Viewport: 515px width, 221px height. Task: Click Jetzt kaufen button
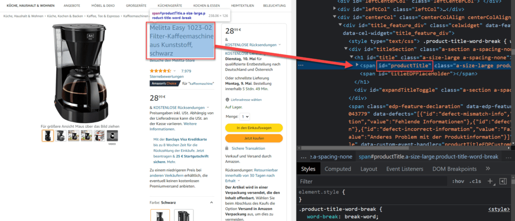click(254, 138)
